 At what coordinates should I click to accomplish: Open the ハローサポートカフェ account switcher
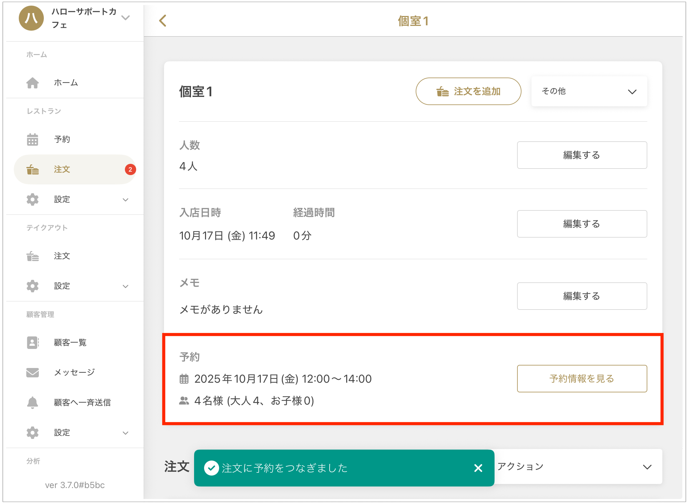125,18
